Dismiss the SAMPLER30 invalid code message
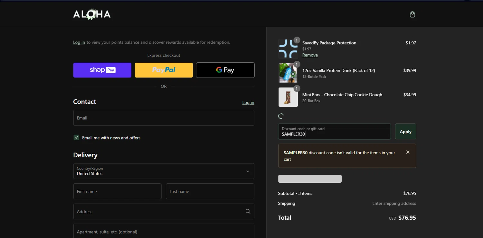 click(x=408, y=152)
